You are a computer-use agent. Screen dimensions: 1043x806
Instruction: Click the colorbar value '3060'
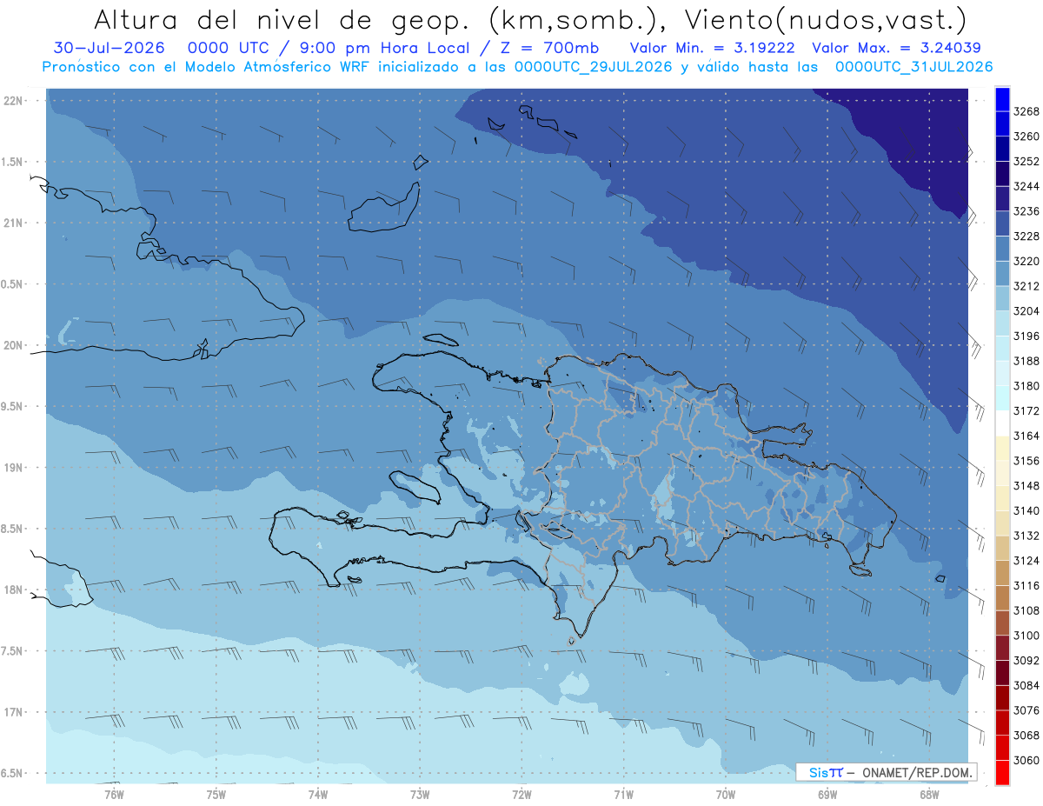[x=1026, y=760]
